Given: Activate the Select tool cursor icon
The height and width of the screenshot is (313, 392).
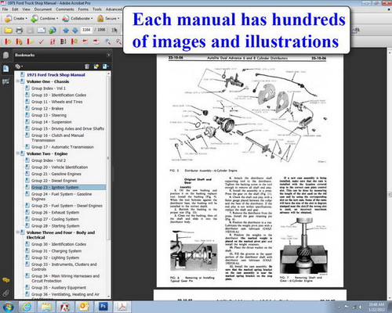Looking at the screenshot, I should pos(114,31).
